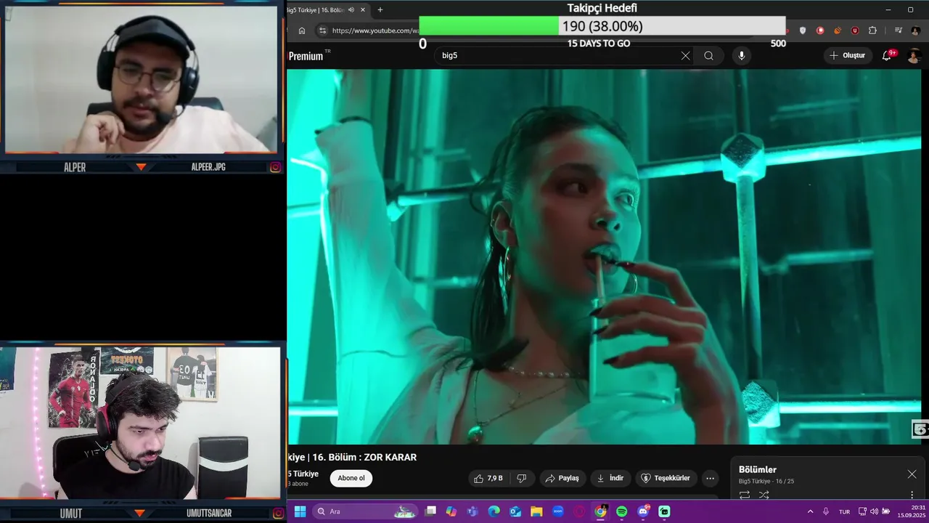Open the YouTube account avatar menu
Viewport: 929px width, 523px height.
914,55
